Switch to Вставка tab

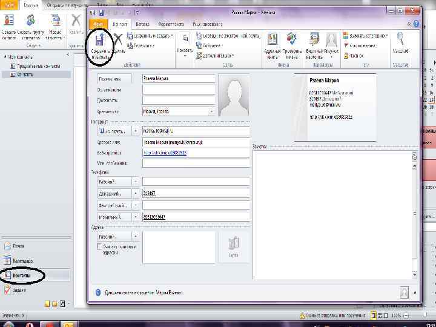[142, 24]
